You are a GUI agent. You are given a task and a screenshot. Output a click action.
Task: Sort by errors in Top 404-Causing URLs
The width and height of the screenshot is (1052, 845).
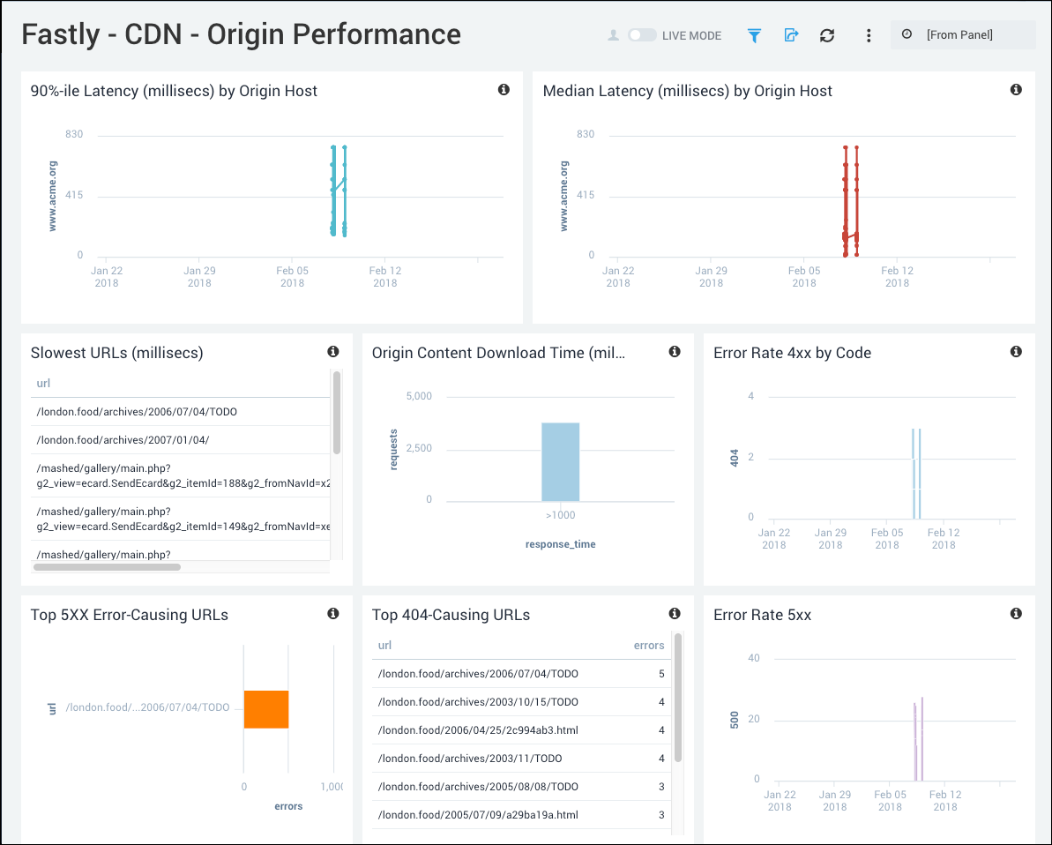pyautogui.click(x=649, y=645)
